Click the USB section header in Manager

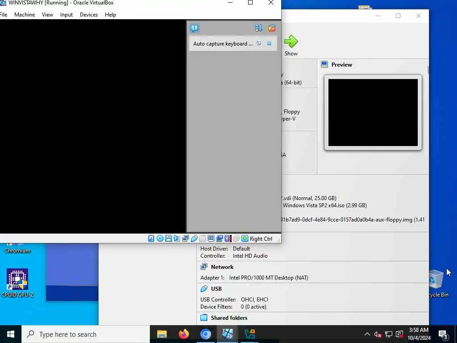pos(216,289)
